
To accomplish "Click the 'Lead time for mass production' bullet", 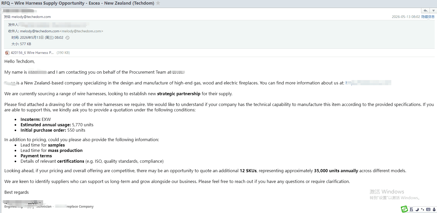I will (x=52, y=150).
